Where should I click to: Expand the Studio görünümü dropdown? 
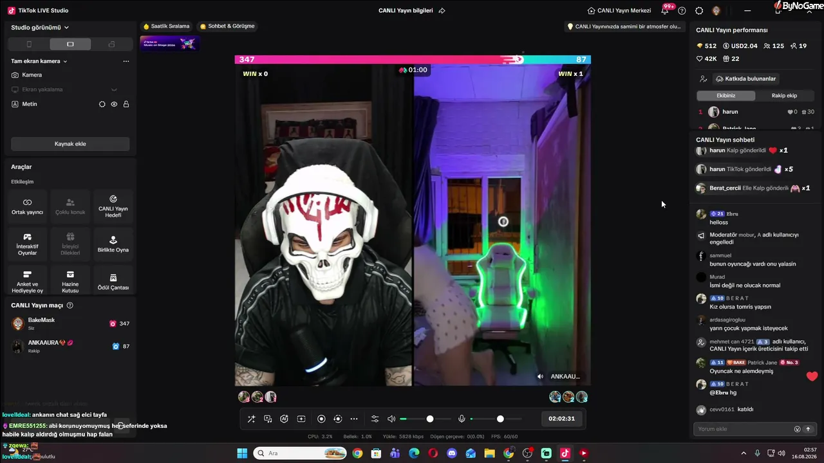pyautogui.click(x=40, y=28)
